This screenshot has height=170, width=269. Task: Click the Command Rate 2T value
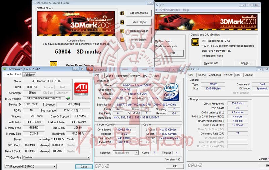238,133
